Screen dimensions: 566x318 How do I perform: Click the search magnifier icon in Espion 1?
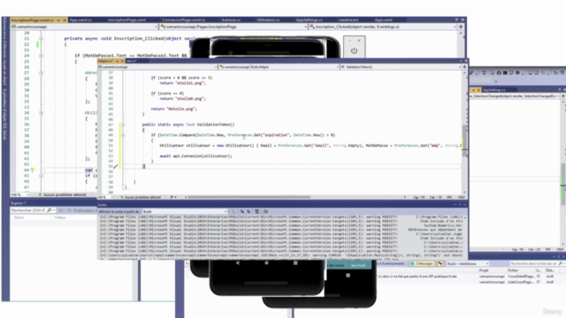click(50, 210)
